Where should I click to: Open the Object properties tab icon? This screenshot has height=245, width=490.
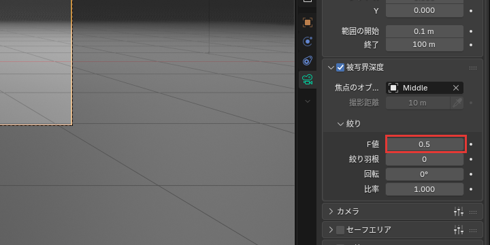pos(308,22)
